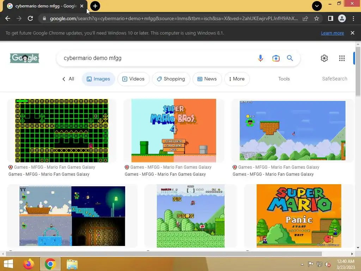The height and width of the screenshot is (271, 361).
Task: Dismiss the Chrome update notification bar
Action: point(352,33)
